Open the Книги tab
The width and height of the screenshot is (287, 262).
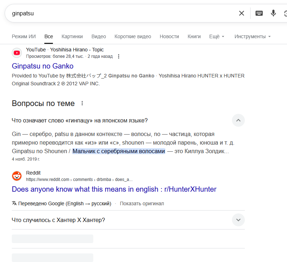[x=194, y=36]
